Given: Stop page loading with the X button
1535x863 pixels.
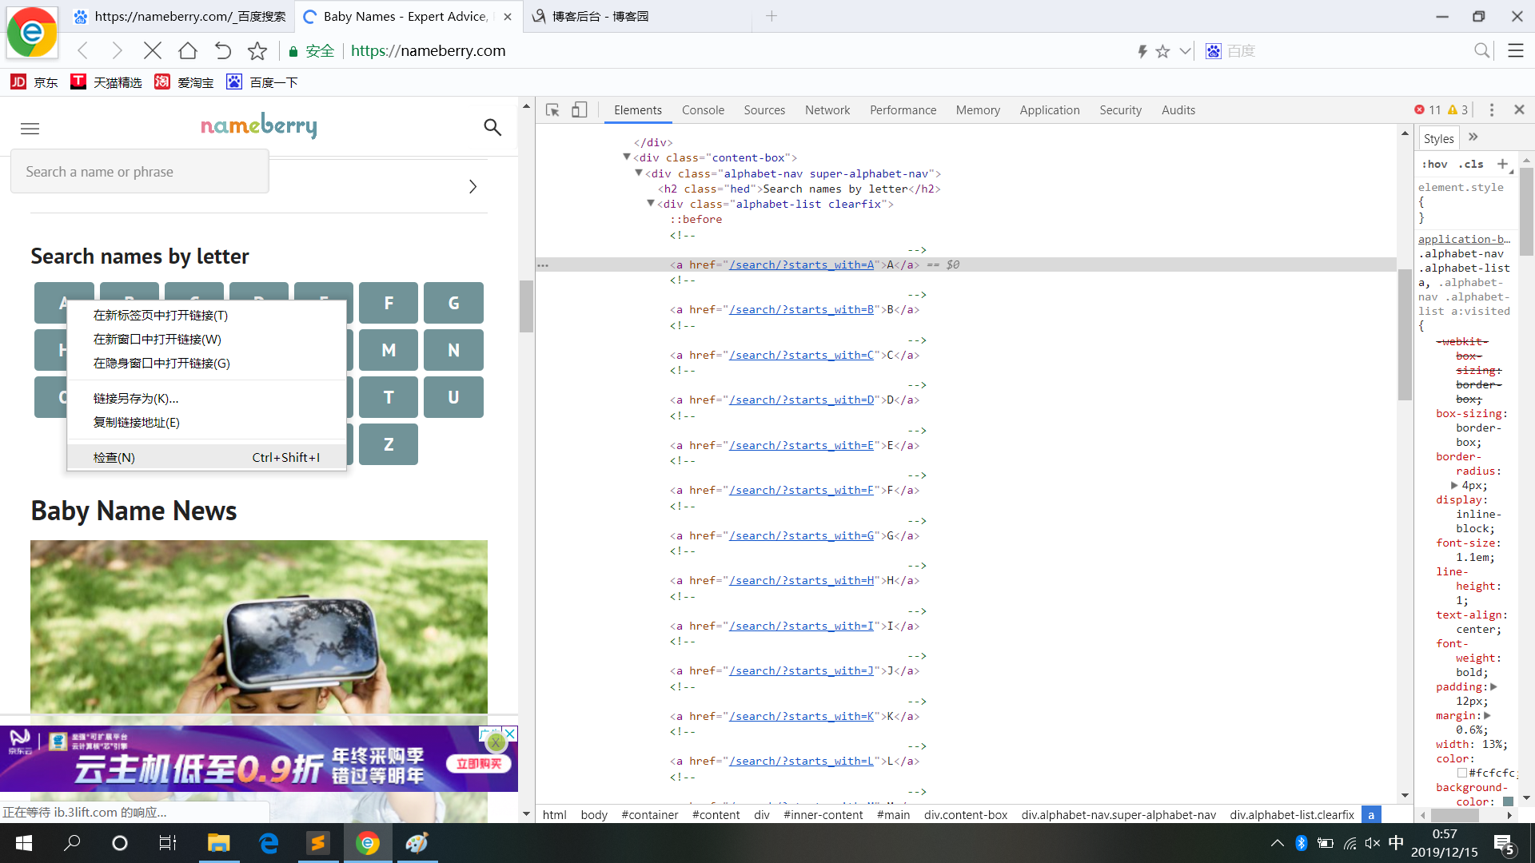Looking at the screenshot, I should click(x=152, y=51).
